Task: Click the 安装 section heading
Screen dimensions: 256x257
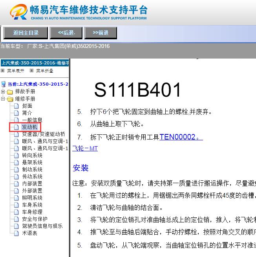Action: [x=80, y=168]
